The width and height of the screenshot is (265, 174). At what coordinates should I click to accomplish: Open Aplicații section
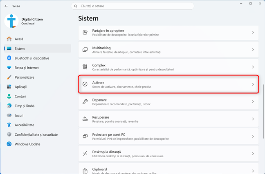[38, 87]
